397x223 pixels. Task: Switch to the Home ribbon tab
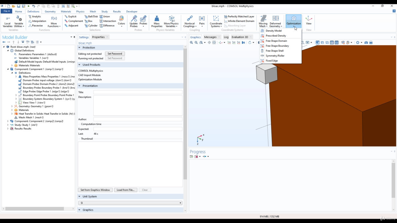point(18,11)
